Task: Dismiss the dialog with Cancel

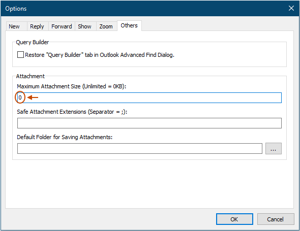Action: 276,219
